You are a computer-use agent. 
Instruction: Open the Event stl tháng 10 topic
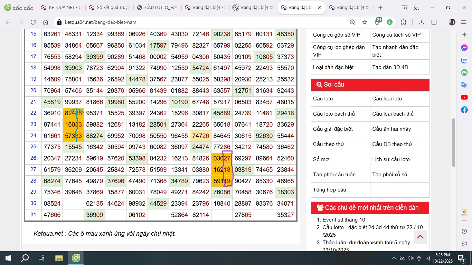coord(343,220)
